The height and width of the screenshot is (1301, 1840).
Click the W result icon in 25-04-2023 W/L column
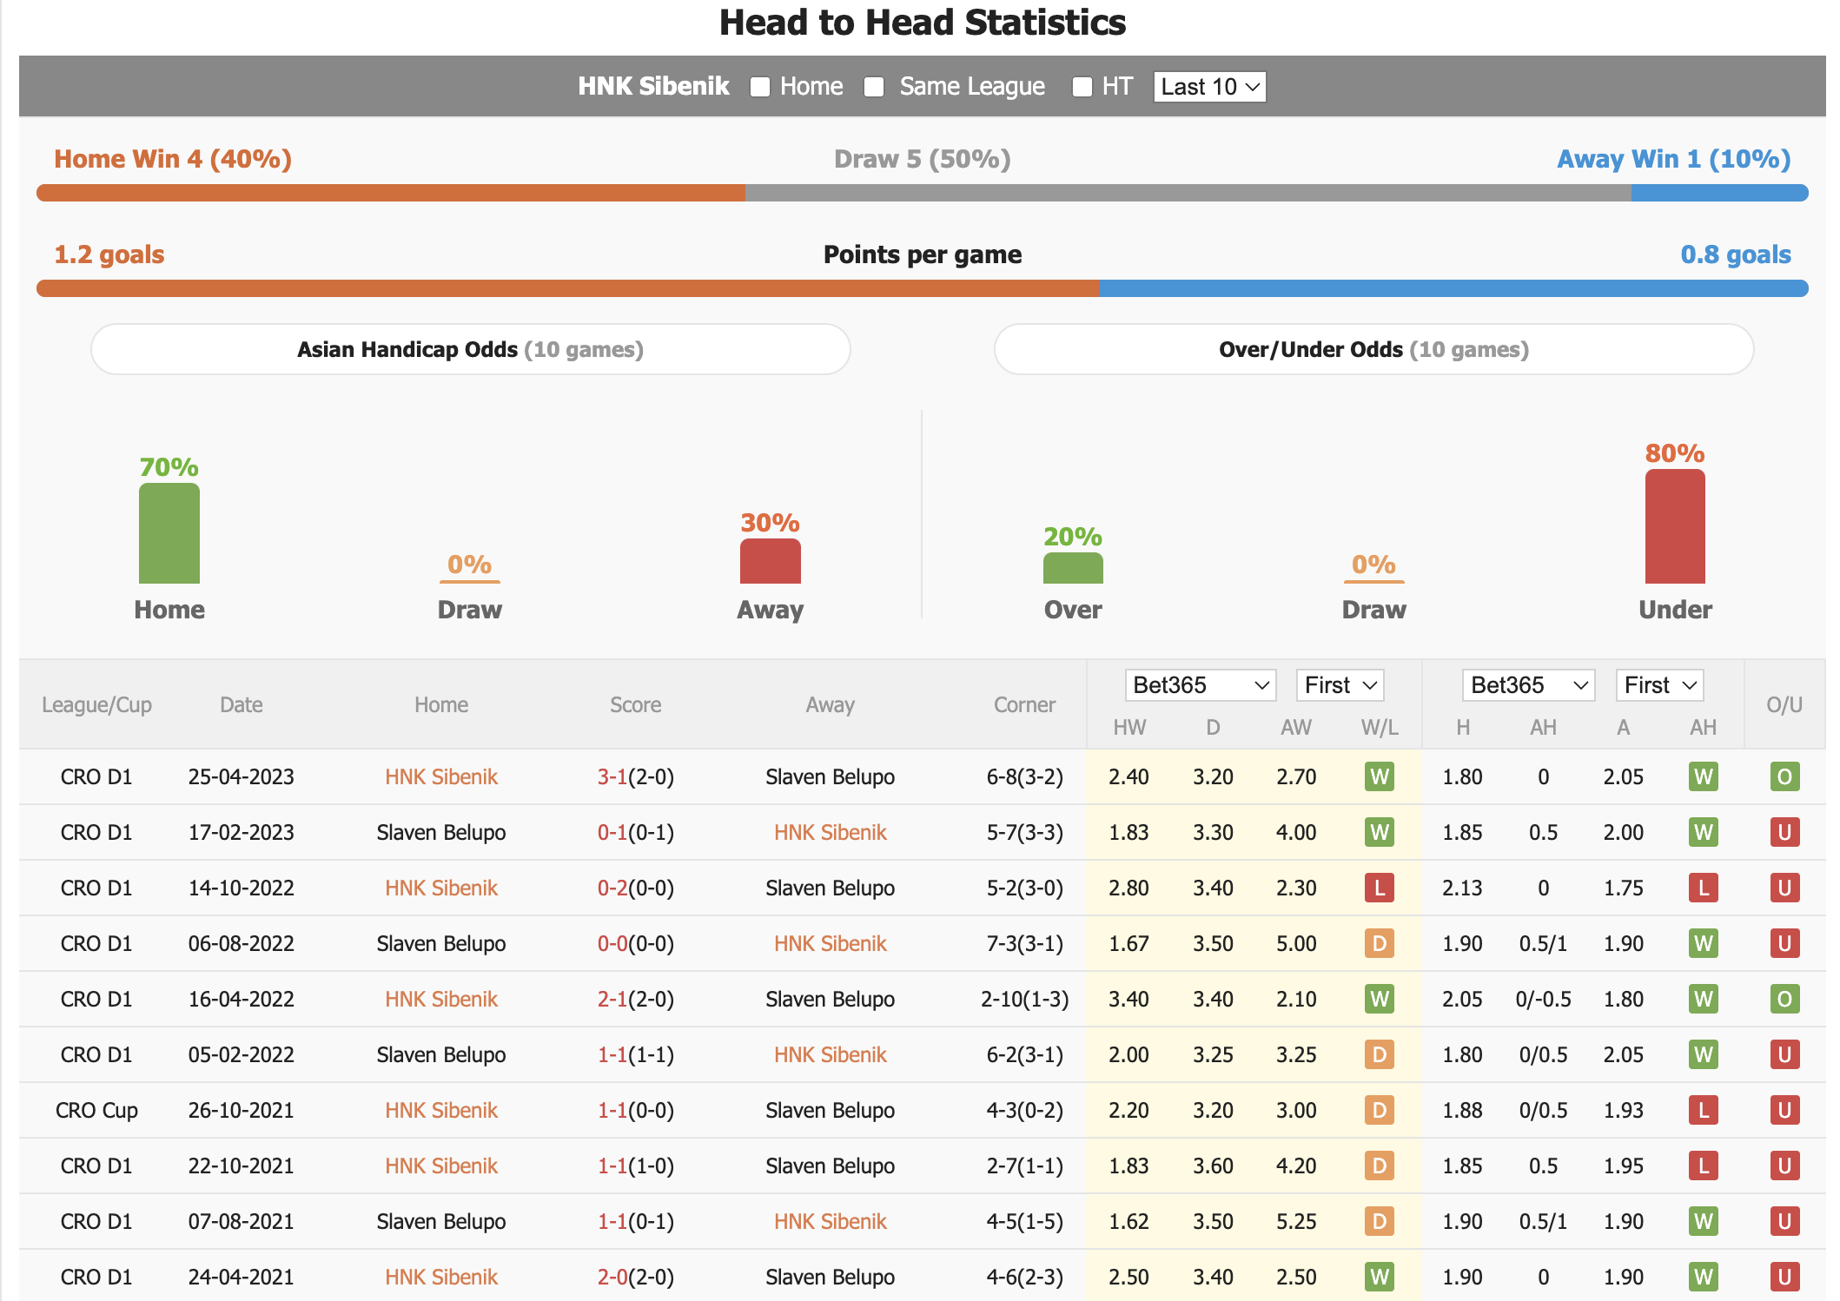tap(1380, 776)
